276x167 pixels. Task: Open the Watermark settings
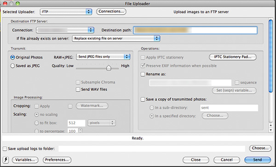pyautogui.click(x=92, y=106)
